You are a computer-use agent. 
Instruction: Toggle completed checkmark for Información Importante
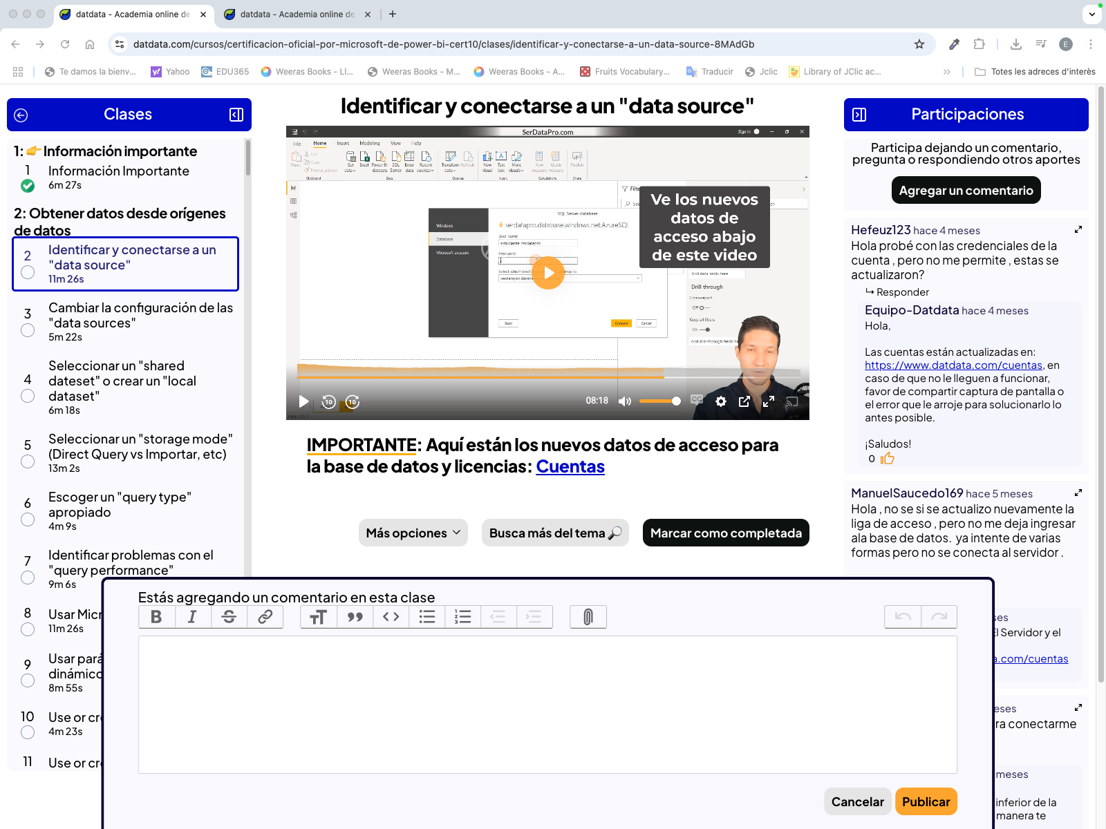click(x=28, y=186)
